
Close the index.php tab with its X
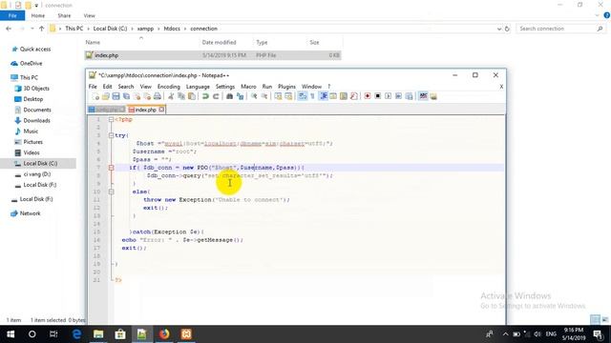tap(161, 110)
